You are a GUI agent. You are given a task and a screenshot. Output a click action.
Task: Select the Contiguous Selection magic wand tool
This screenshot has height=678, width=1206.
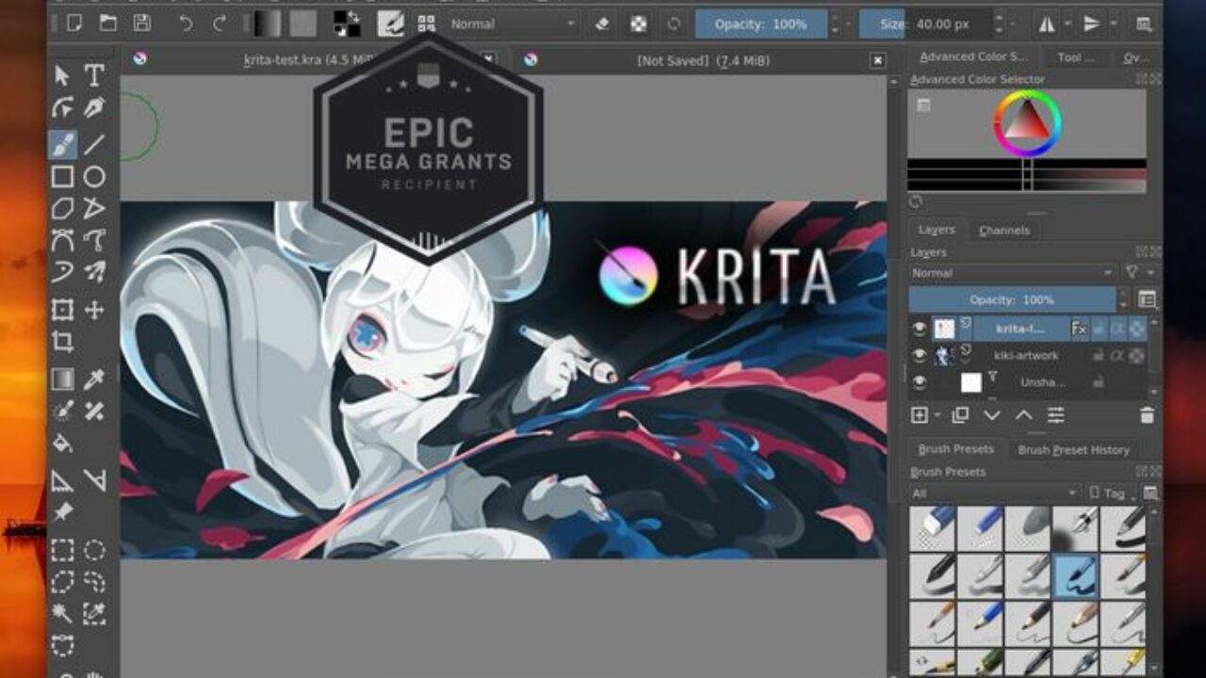[62, 614]
